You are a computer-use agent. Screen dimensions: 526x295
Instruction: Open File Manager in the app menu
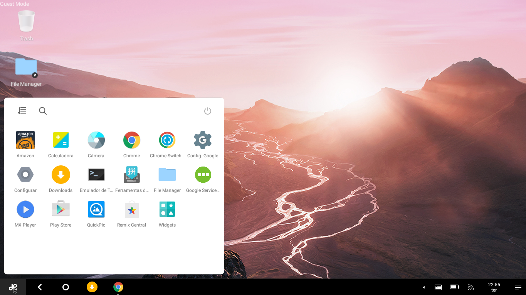coord(167,179)
